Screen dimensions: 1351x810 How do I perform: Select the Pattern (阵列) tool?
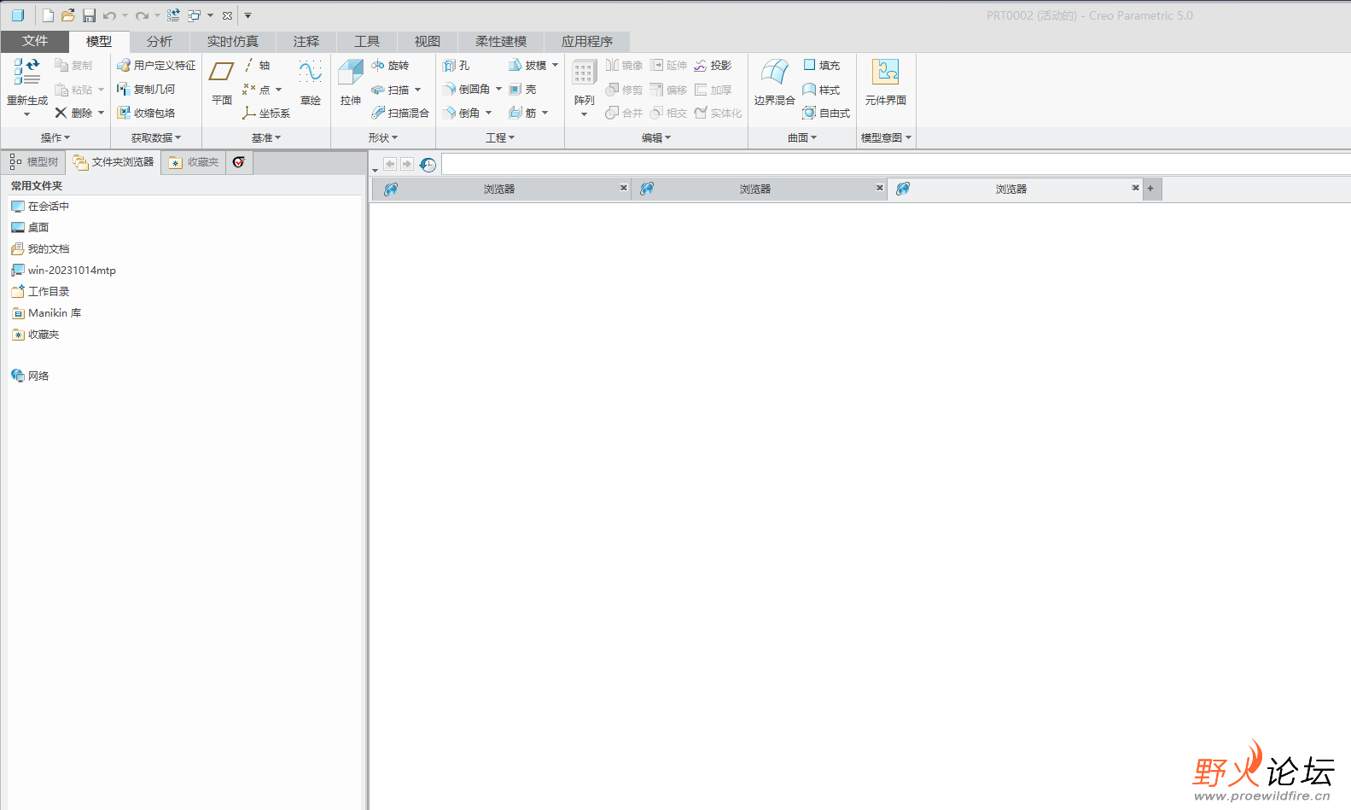click(x=584, y=87)
